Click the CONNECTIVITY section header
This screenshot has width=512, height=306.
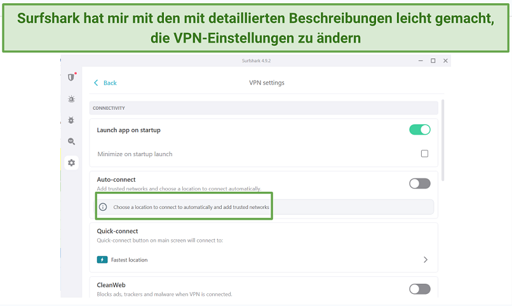pos(109,108)
